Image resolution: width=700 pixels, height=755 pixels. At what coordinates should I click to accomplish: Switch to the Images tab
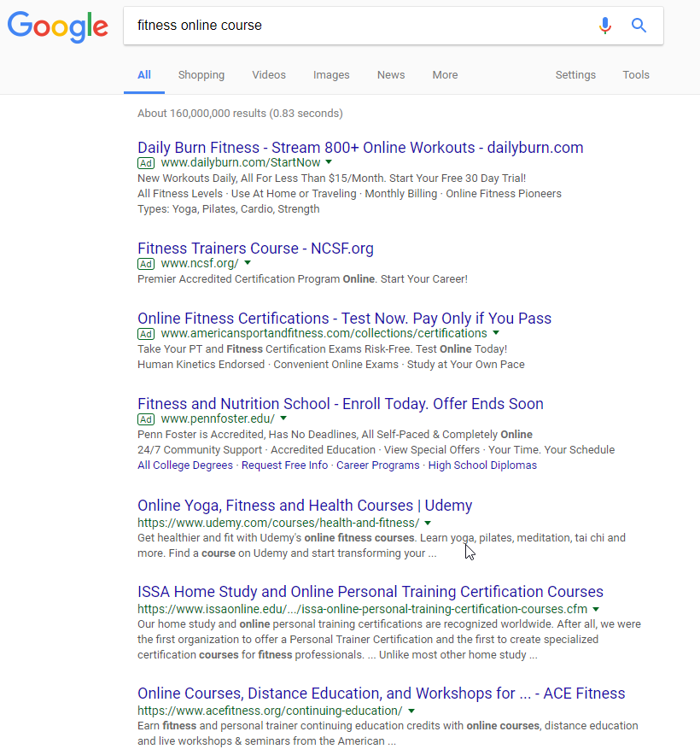(331, 74)
